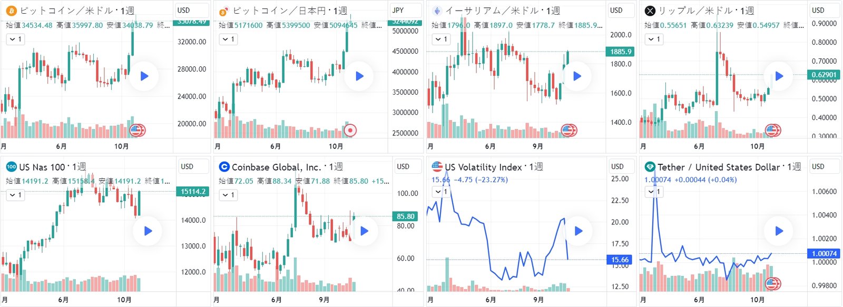Click play button on Ethereum/USD chart
This screenshot has width=843, height=307.
pyautogui.click(x=577, y=76)
